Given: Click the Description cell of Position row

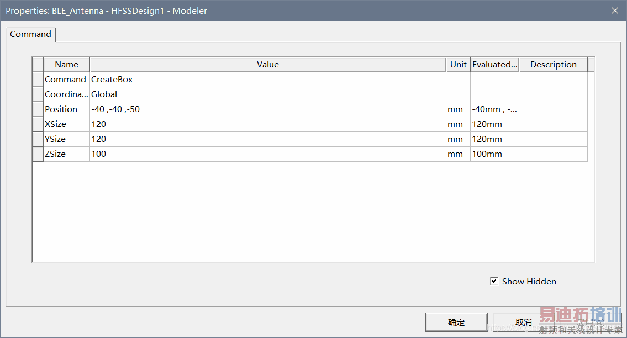Looking at the screenshot, I should click(x=554, y=109).
